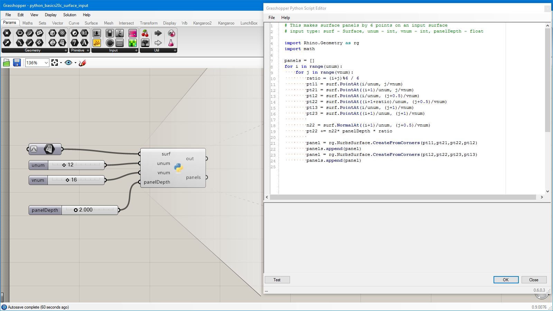Select the Point parameter icon in Geometry panel

click(x=7, y=33)
